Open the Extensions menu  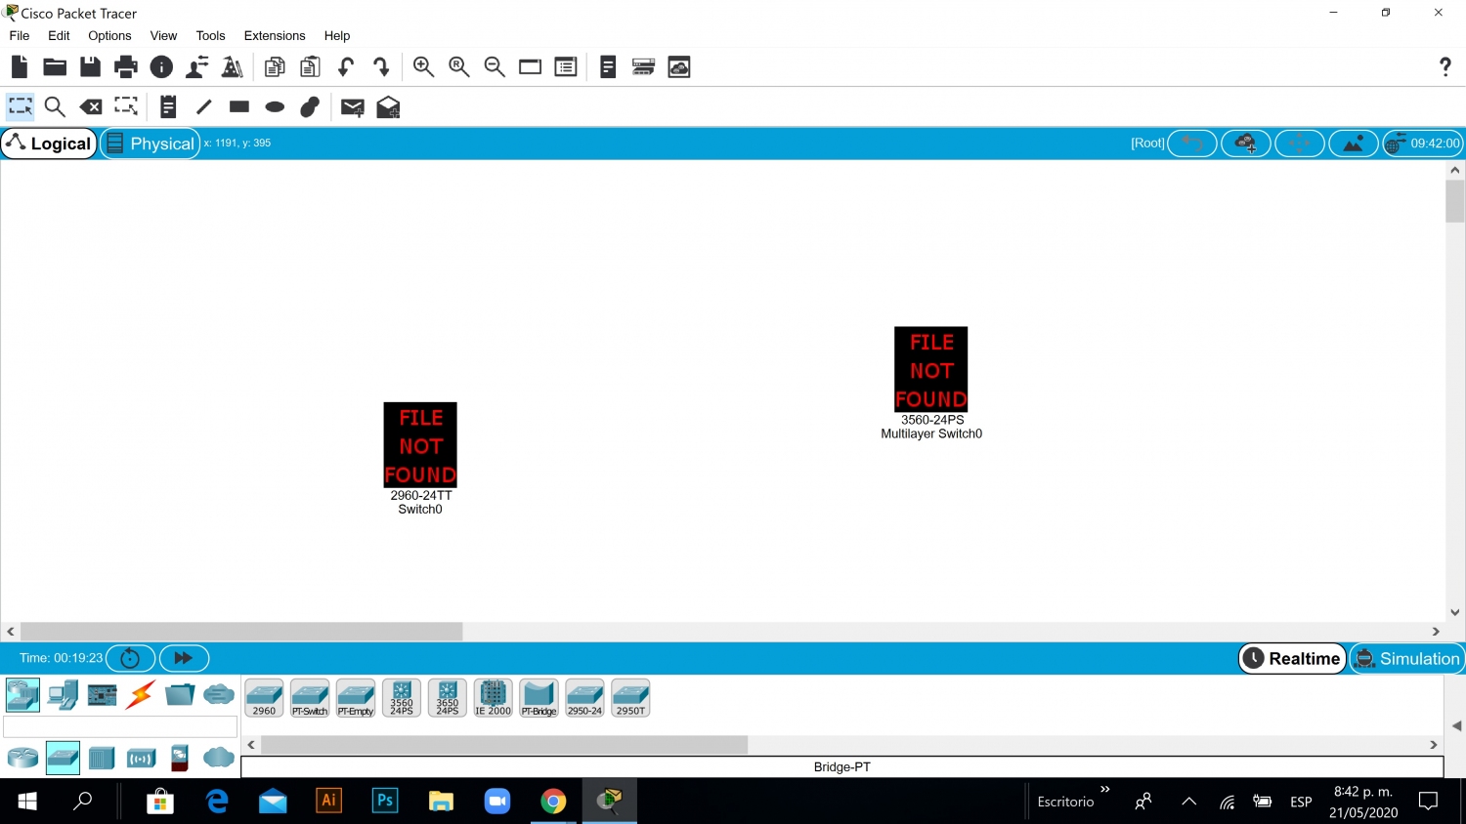click(x=275, y=35)
